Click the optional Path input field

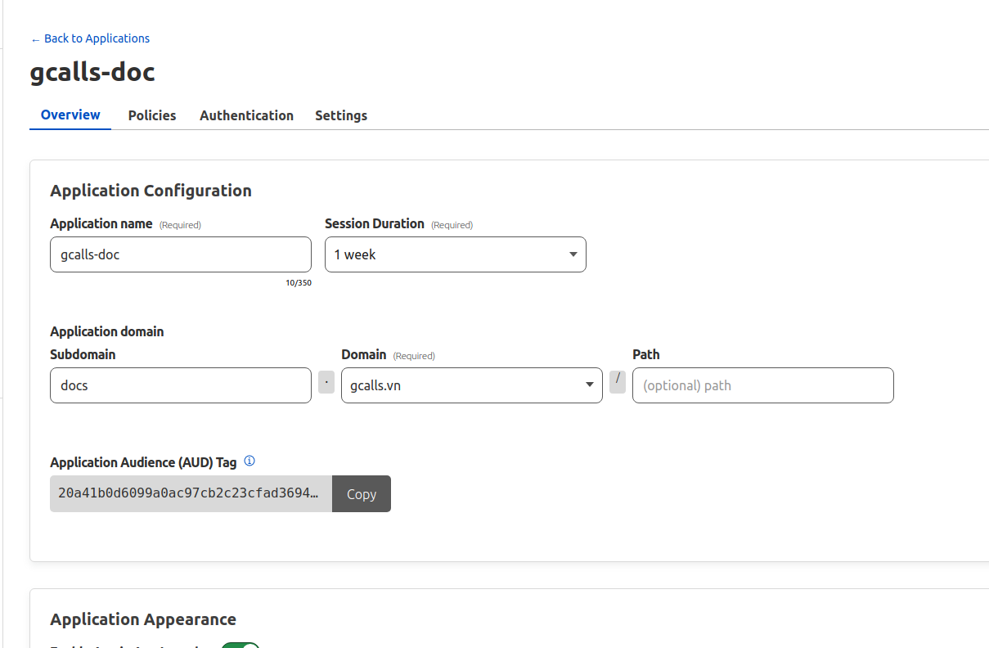762,385
